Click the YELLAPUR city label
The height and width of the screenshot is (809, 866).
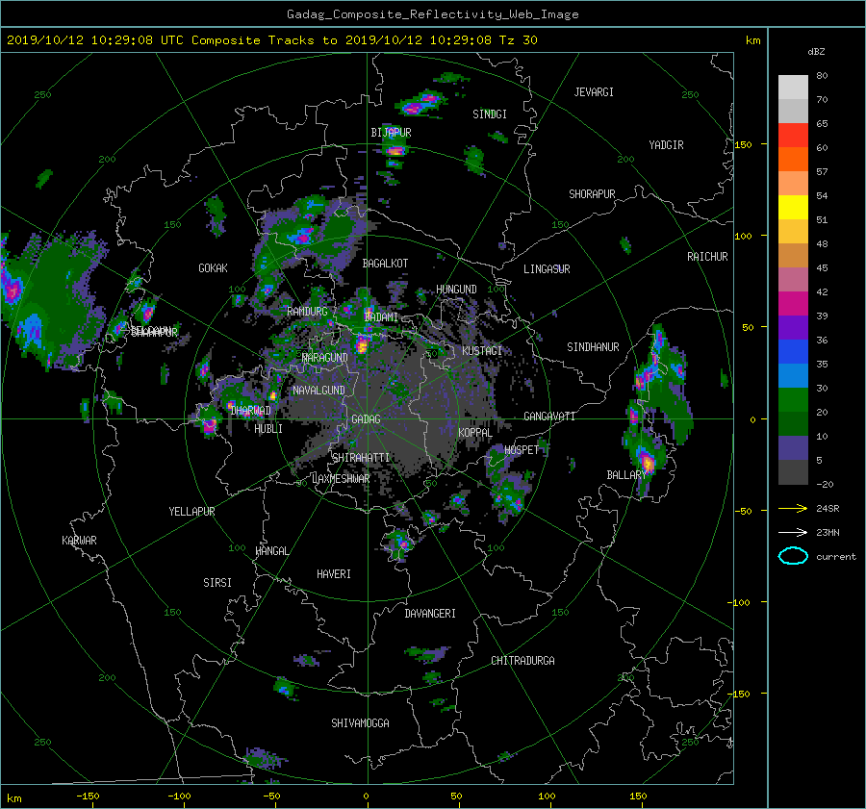[x=191, y=512]
